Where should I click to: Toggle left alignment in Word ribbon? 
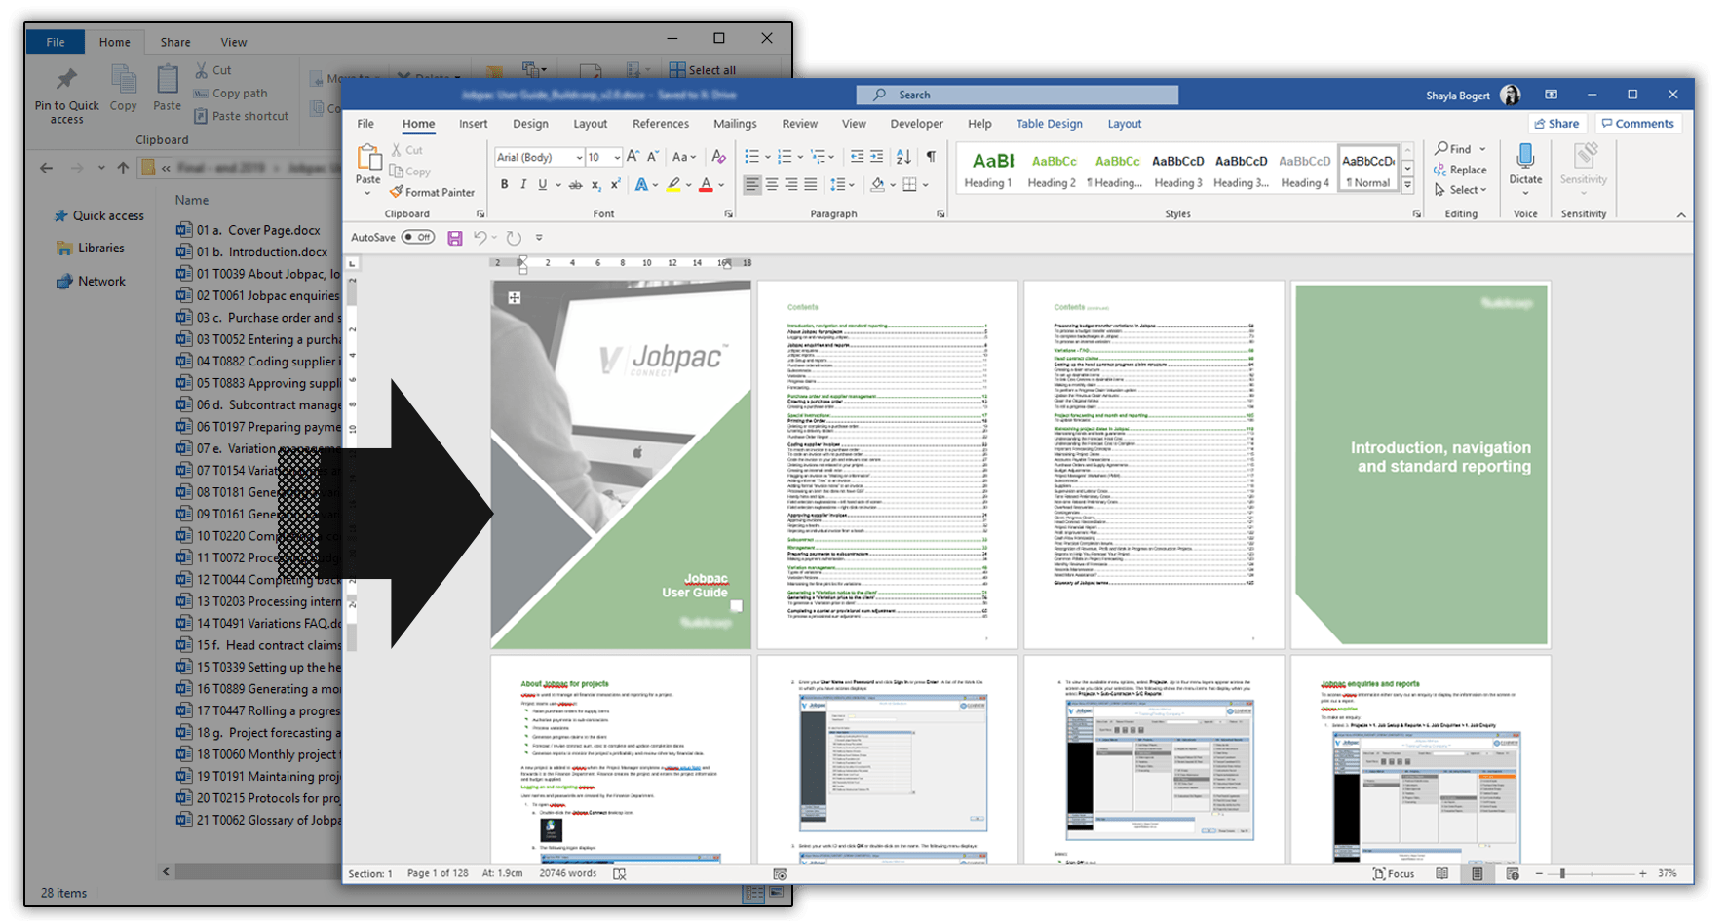(752, 184)
